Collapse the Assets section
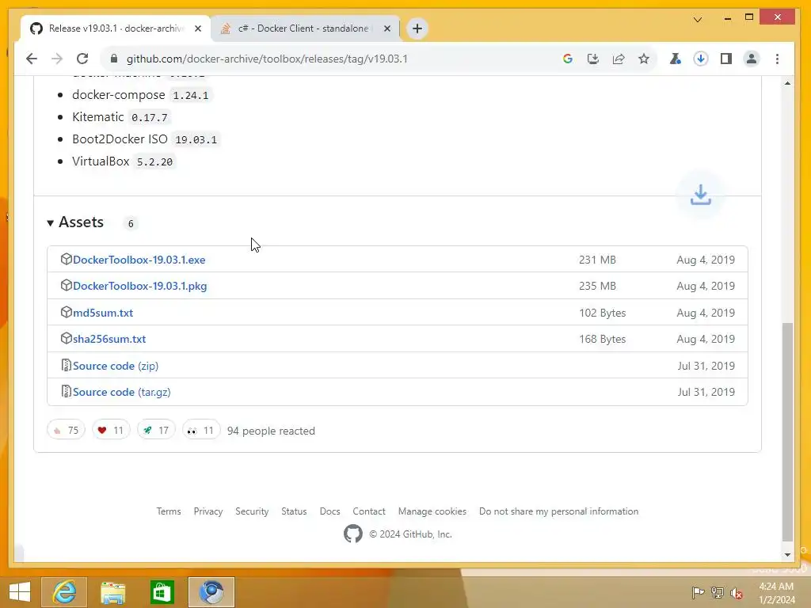Viewport: 811px width, 608px height. (x=75, y=222)
